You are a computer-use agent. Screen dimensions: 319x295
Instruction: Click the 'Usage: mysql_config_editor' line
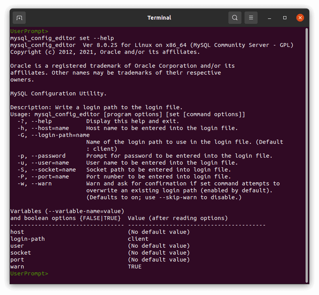(x=127, y=114)
